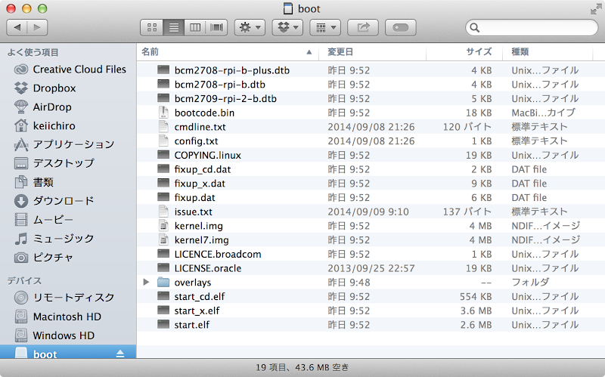Screen dimensions: 605x377
Task: Toggle the Edit Tags button
Action: [401, 27]
